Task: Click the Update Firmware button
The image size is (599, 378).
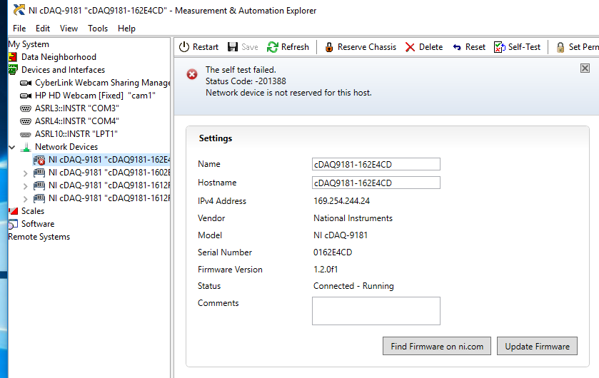Action: (537, 346)
